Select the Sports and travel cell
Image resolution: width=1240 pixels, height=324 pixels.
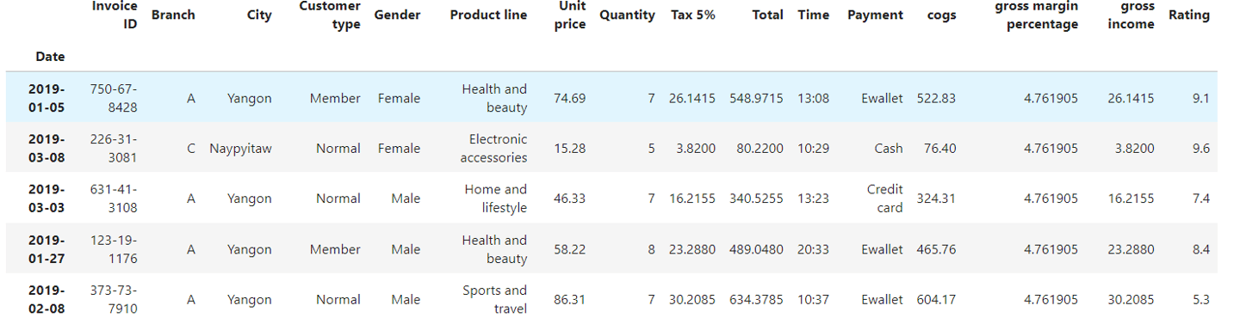click(x=493, y=299)
